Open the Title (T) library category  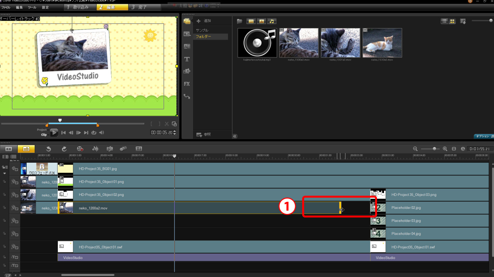pyautogui.click(x=187, y=59)
